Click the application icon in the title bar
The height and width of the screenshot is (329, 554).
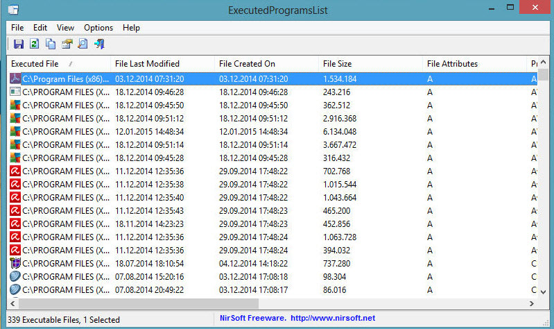(13, 10)
